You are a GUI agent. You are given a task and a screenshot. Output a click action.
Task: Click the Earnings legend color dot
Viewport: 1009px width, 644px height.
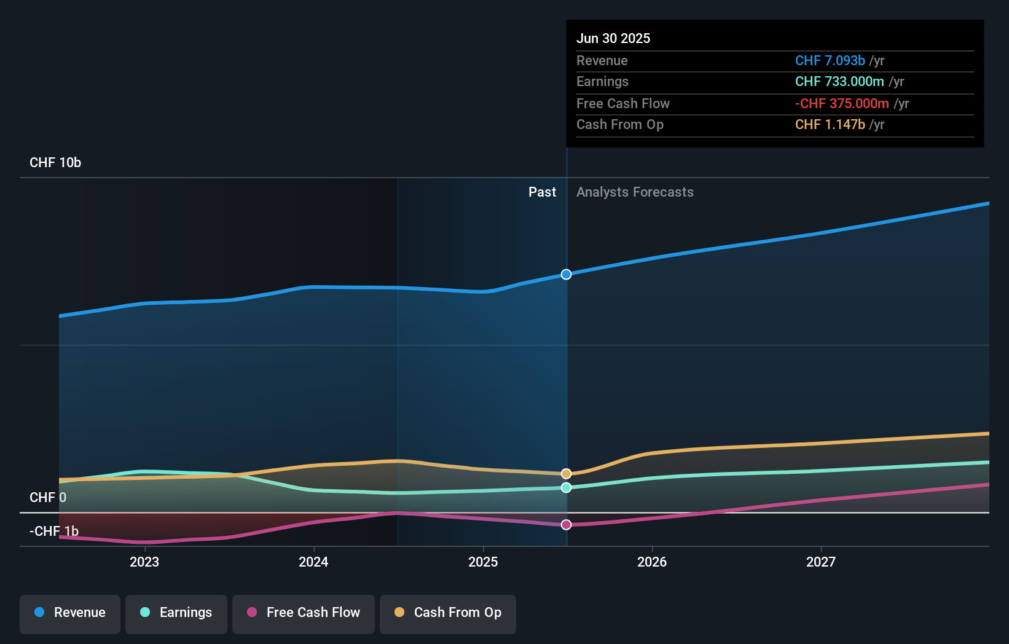144,613
